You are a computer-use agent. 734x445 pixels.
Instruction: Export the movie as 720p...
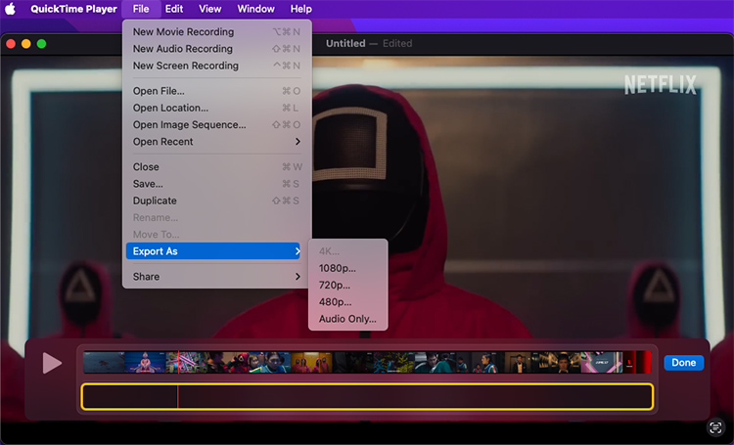(347, 285)
